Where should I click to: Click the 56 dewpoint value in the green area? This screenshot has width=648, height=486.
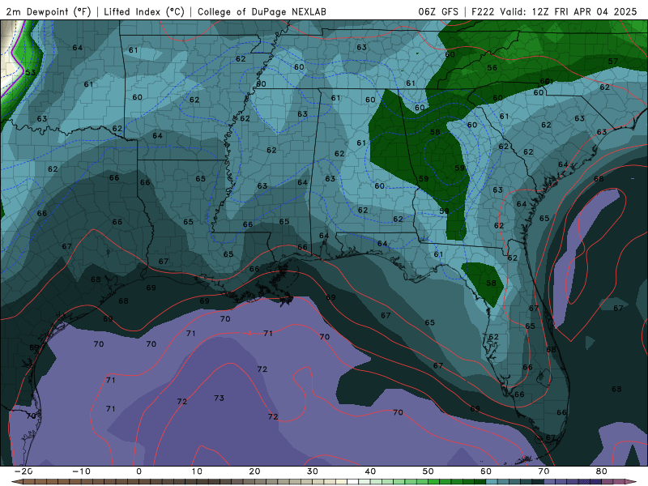click(x=492, y=67)
